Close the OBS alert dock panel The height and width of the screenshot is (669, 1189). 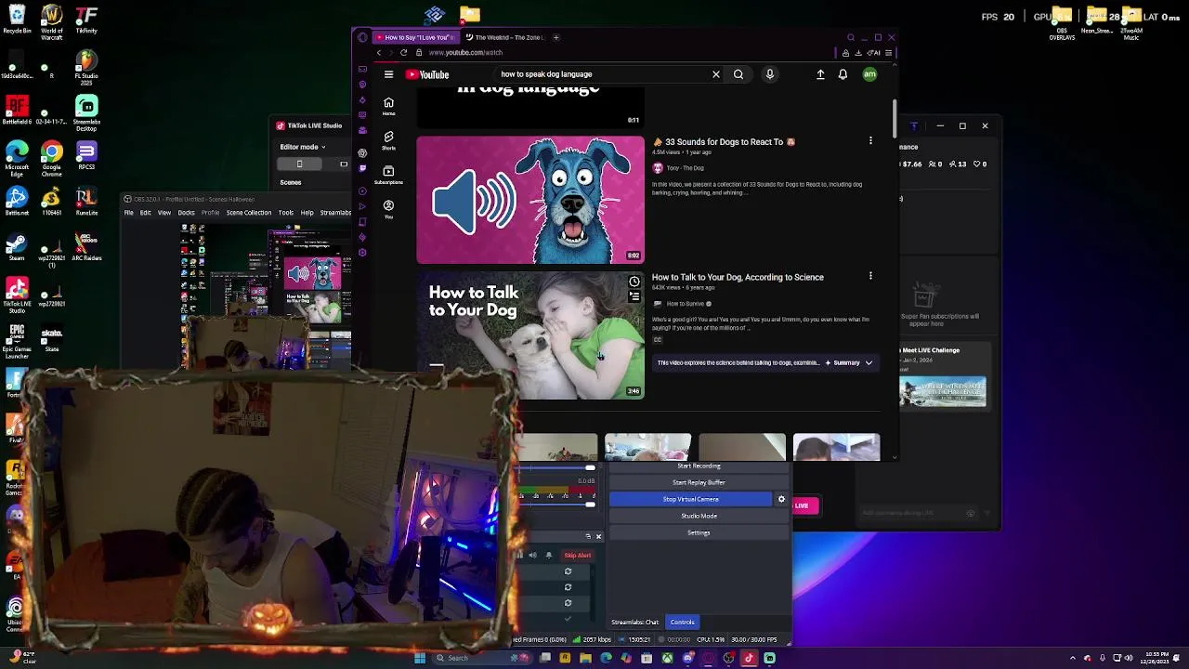coord(598,536)
